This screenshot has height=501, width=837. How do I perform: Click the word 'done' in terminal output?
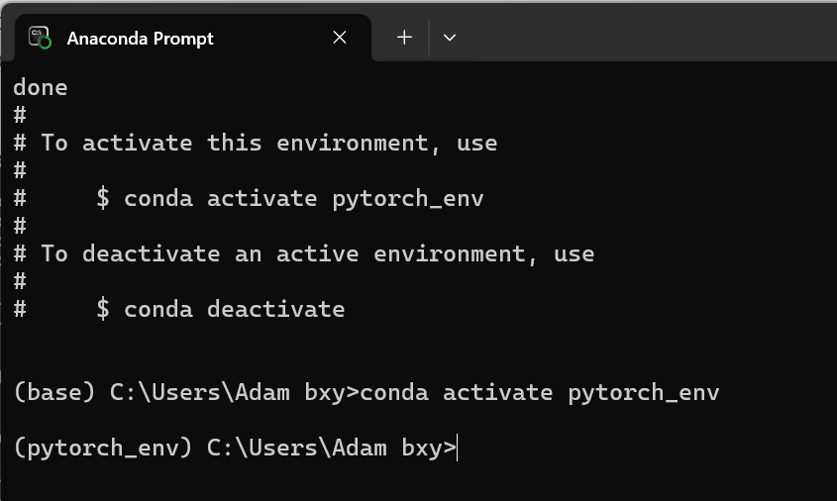[x=41, y=87]
